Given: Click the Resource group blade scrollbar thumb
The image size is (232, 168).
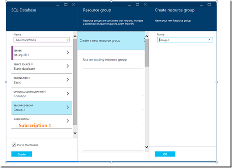Looking at the screenshot, I should click(147, 53).
